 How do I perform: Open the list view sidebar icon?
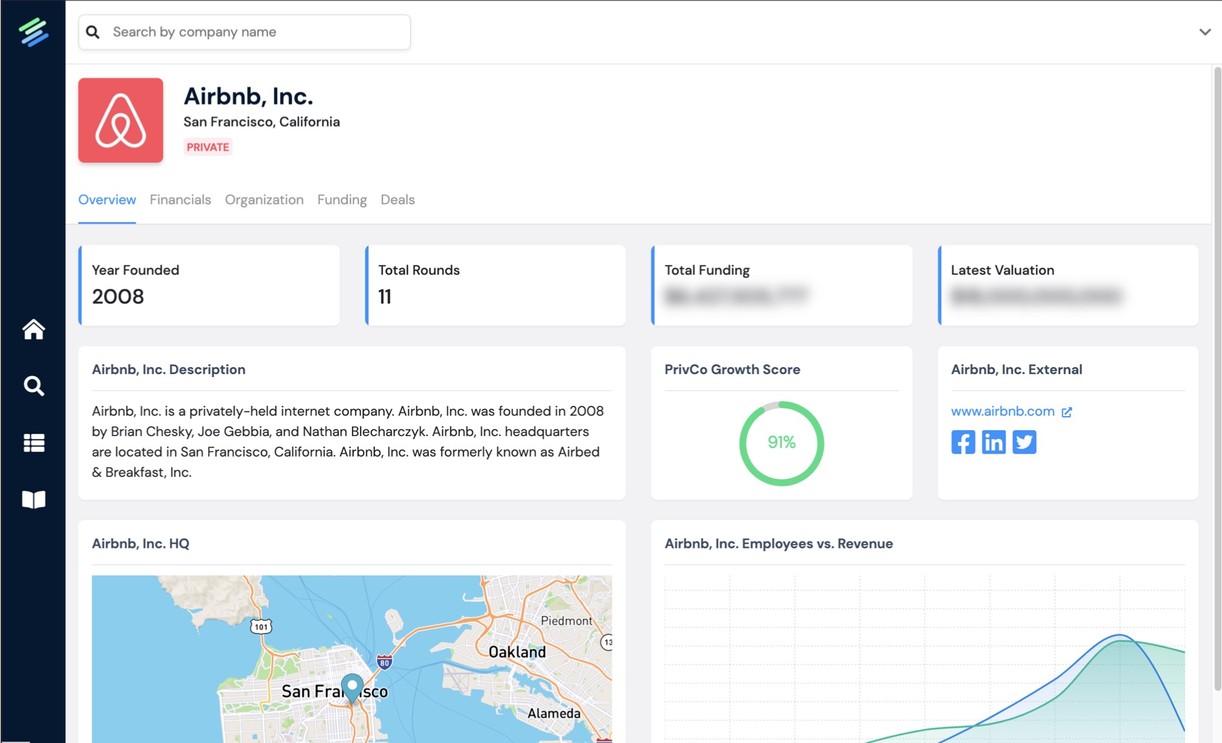(x=34, y=443)
